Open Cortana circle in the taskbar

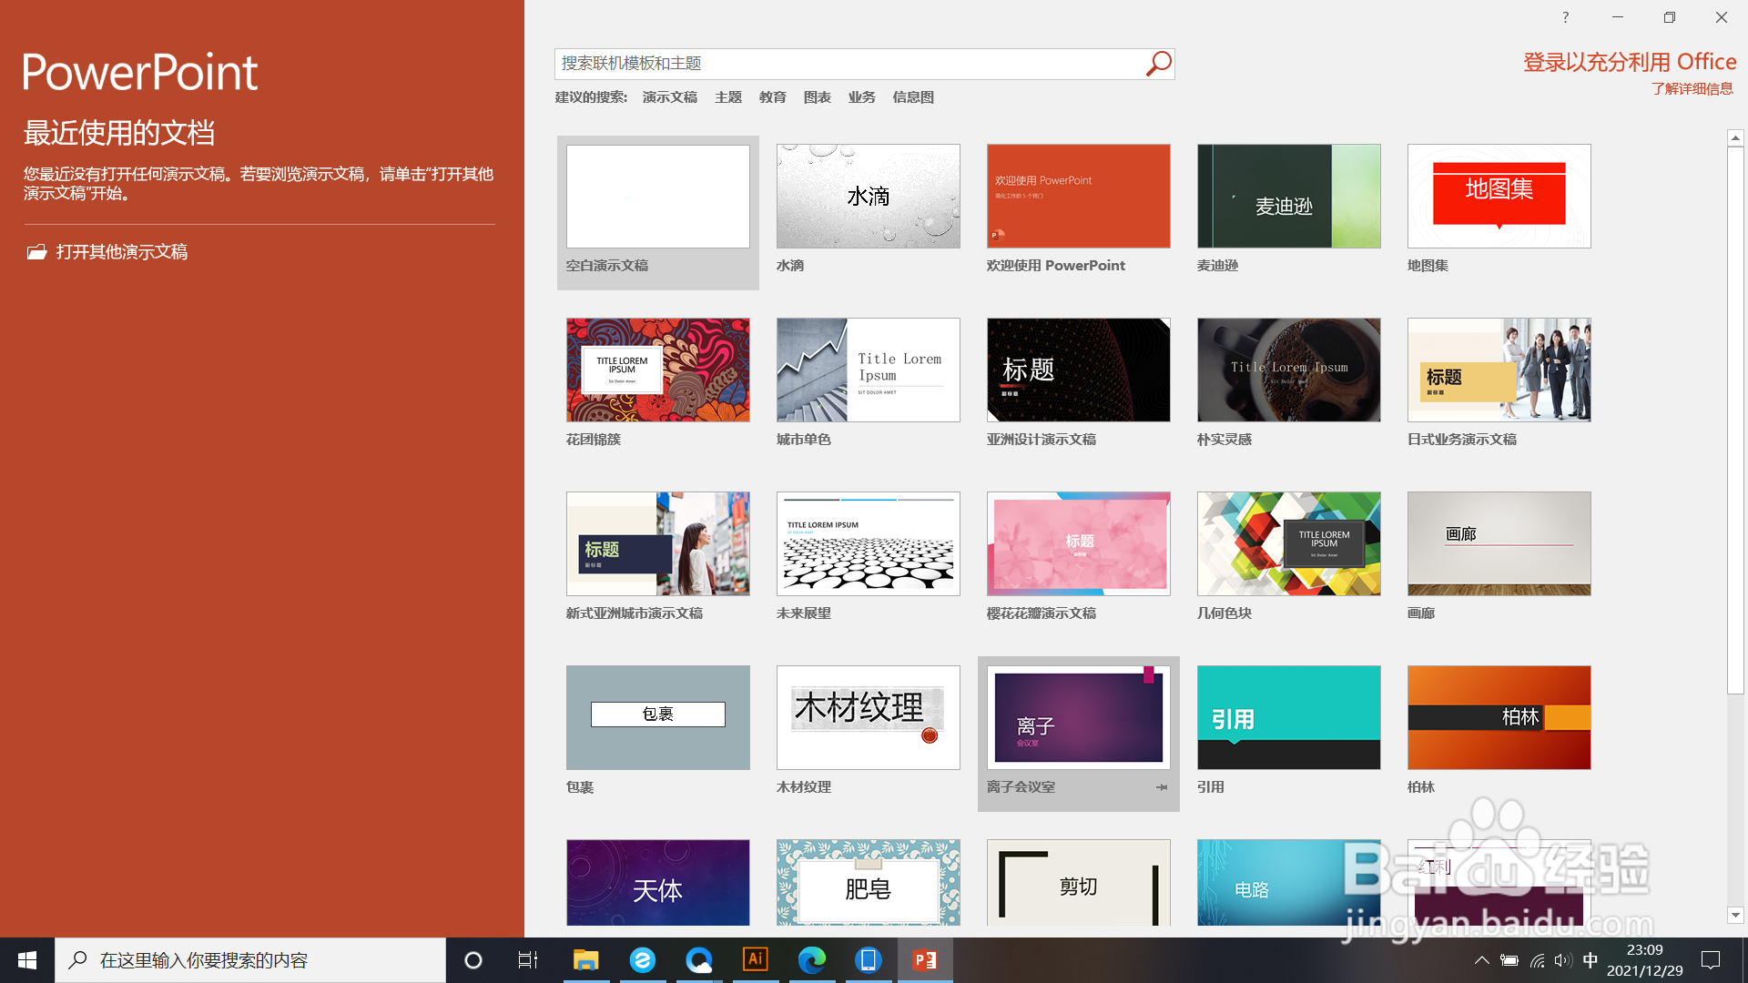click(473, 960)
